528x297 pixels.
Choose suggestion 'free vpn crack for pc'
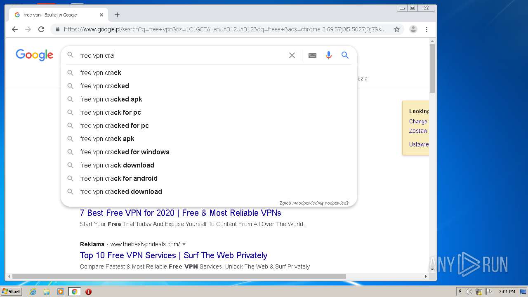coord(209,112)
